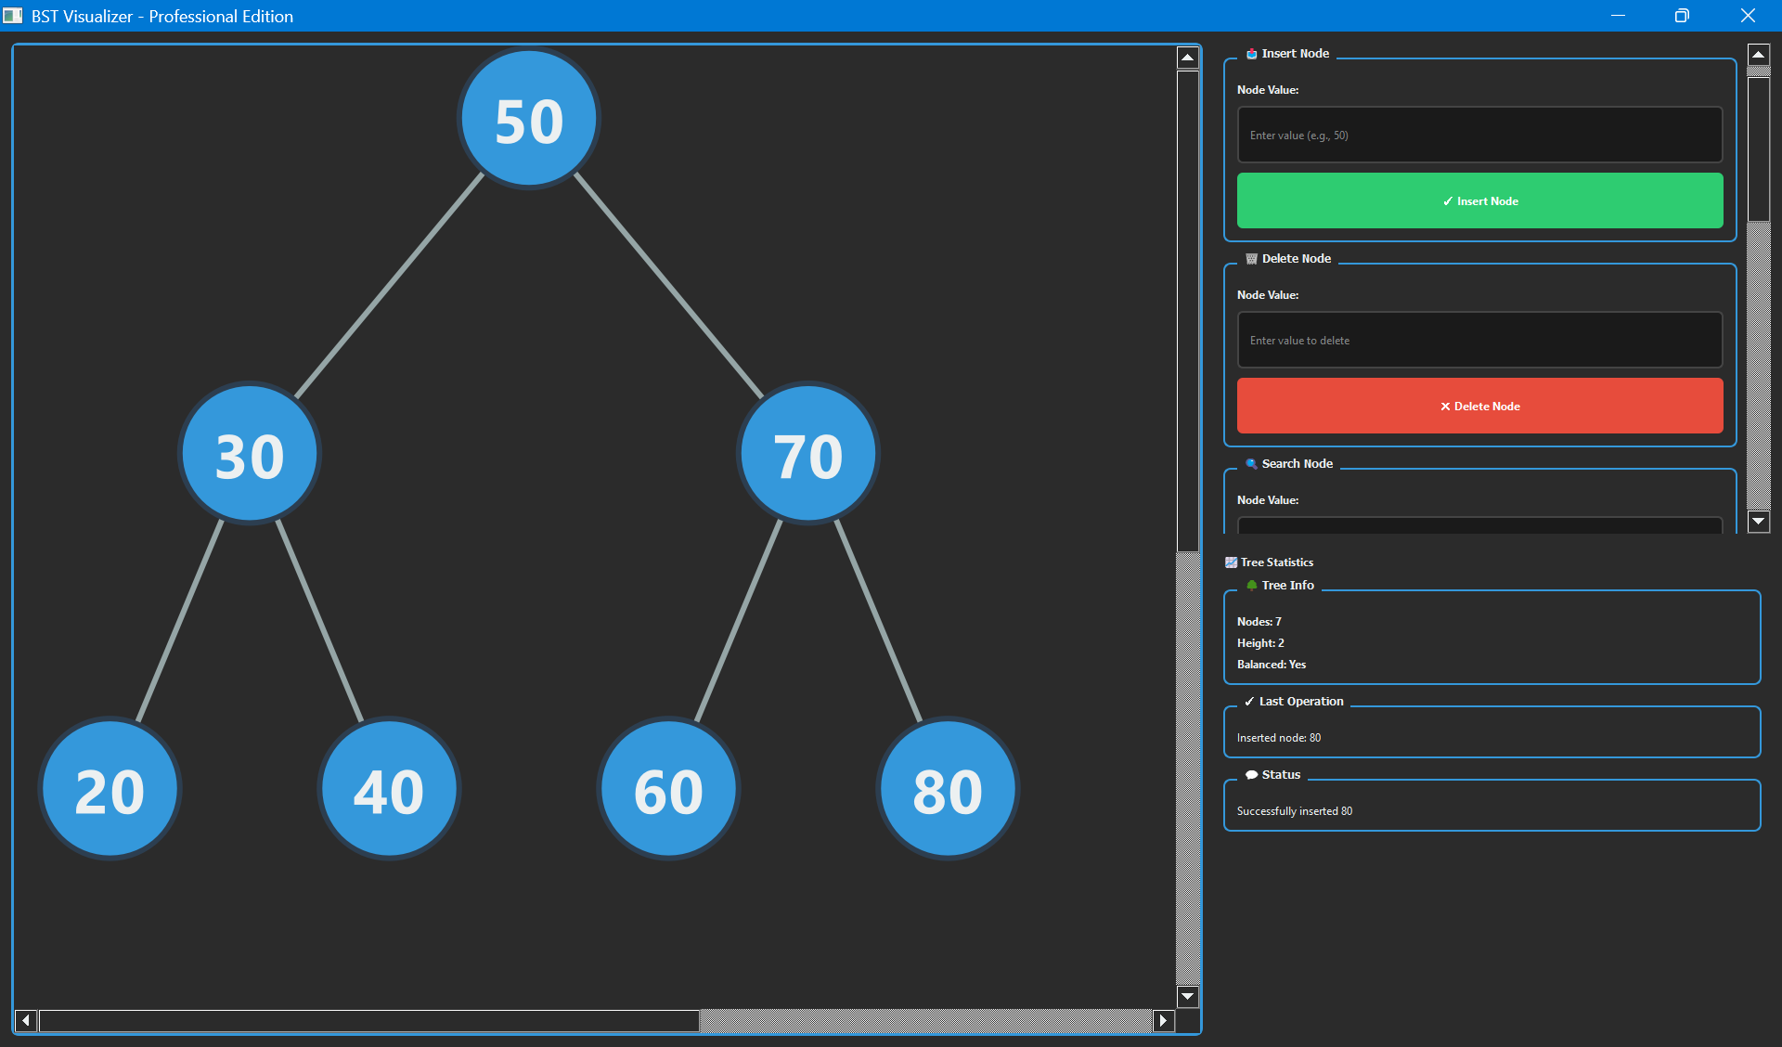Select leaf node 80
Viewport: 1782px width, 1047px height.
point(947,790)
